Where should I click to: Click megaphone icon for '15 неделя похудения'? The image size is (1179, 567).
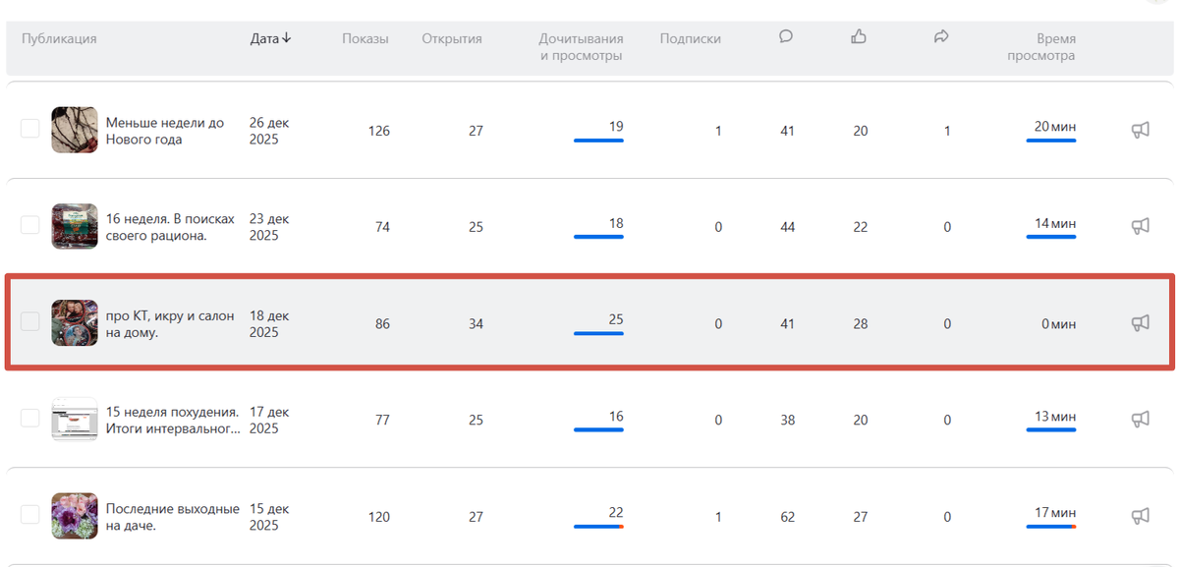[x=1140, y=419]
